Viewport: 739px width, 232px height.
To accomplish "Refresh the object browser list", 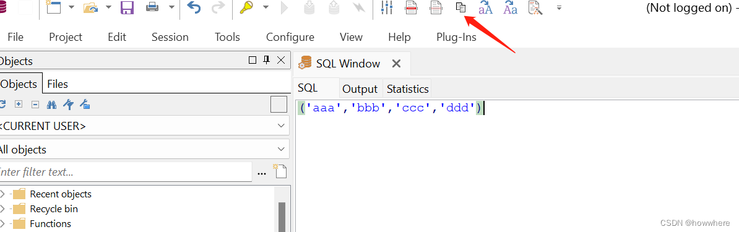I will click(x=2, y=104).
